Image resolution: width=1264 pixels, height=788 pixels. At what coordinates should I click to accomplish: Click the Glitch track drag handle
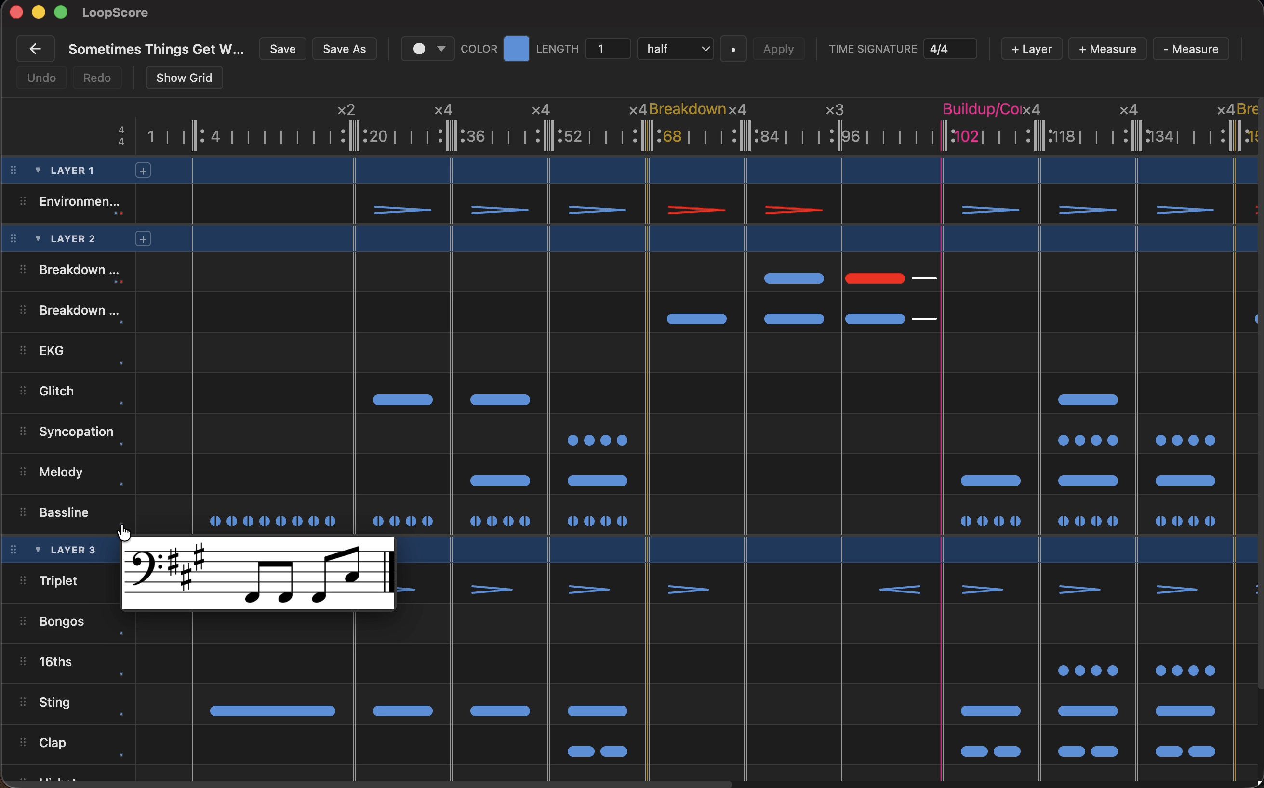[23, 390]
